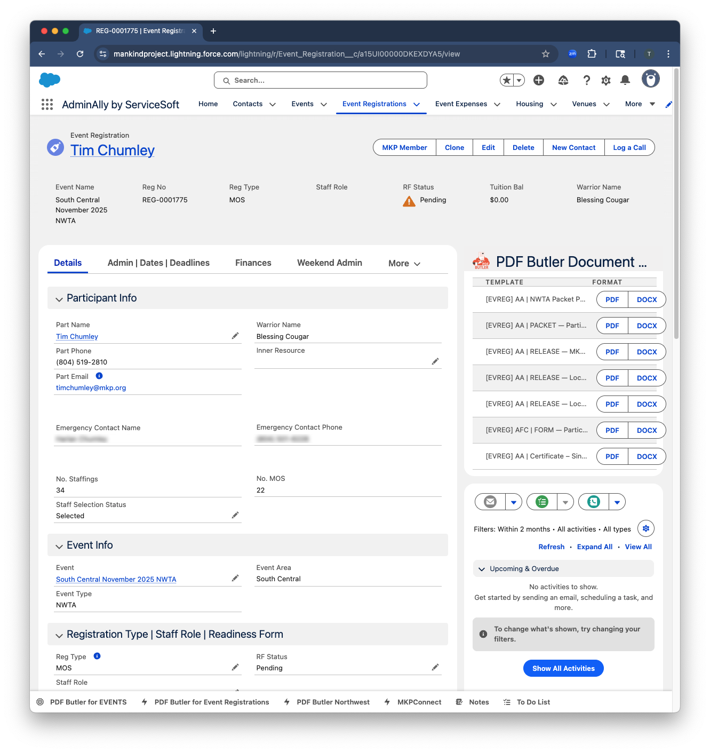Open South Central November 2025 NWTA link

pos(116,579)
